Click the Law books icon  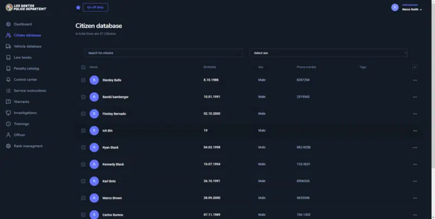pos(8,57)
